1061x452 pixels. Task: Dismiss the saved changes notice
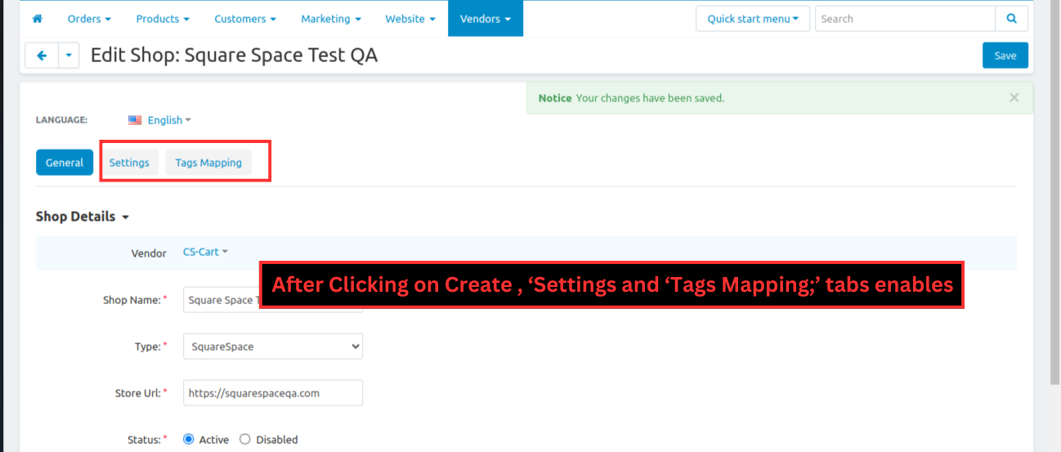(1014, 97)
